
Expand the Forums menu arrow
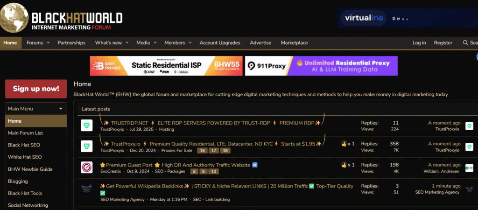48,43
